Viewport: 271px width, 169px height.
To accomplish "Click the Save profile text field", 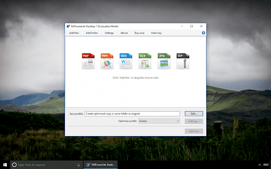I will coord(132,113).
